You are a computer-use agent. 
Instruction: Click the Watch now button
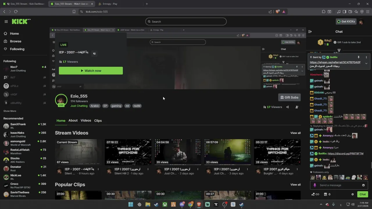click(x=91, y=71)
